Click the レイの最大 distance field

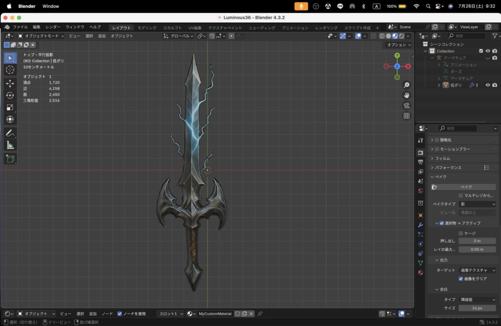(x=477, y=249)
